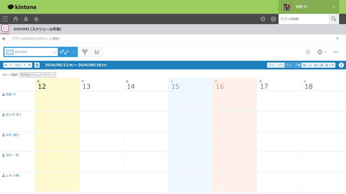
Task: Open the bar chart aggregate icon
Action: [x=97, y=52]
